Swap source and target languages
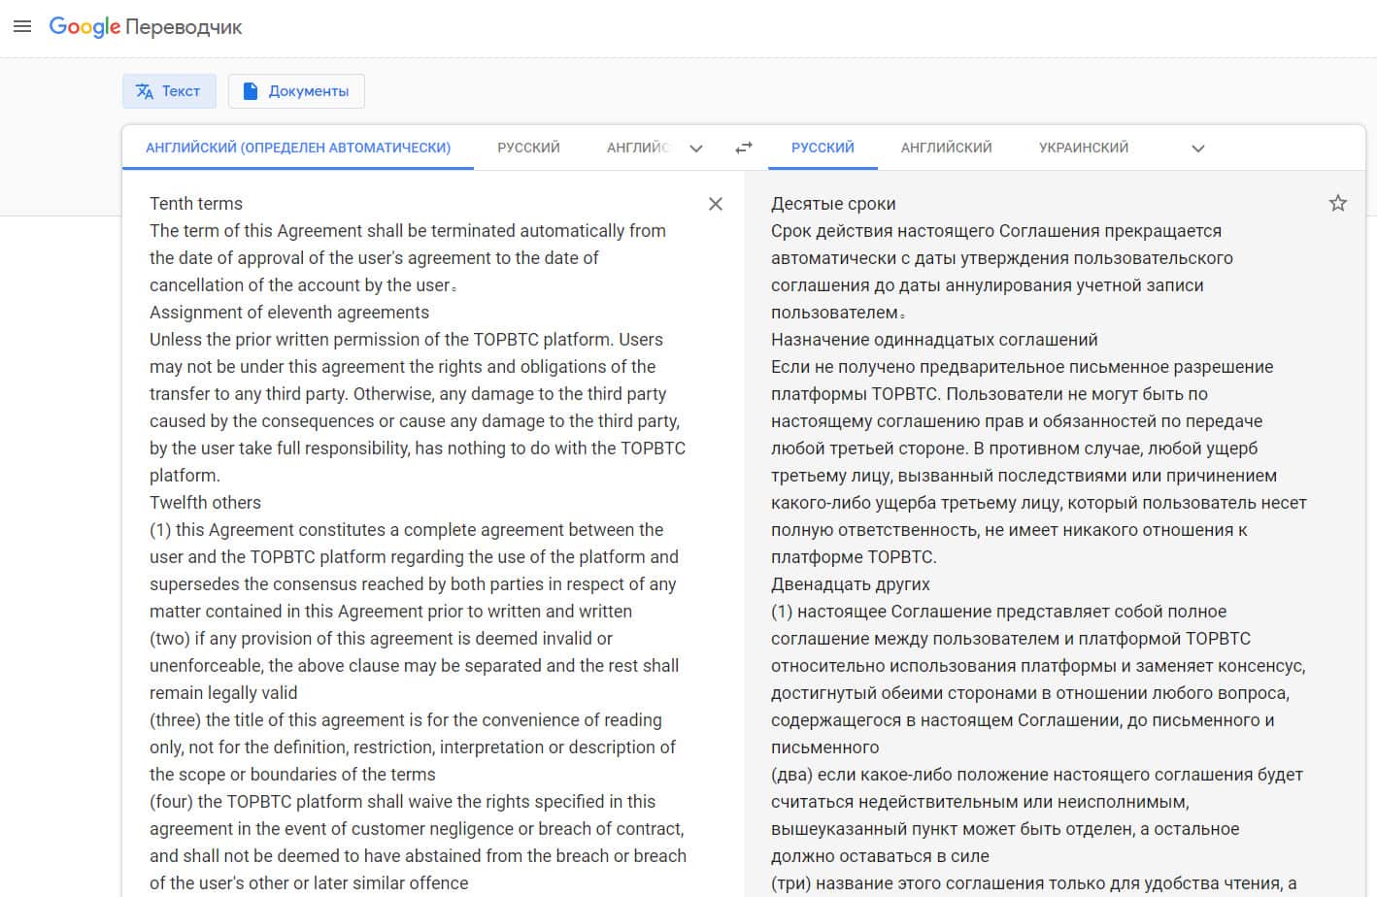The height and width of the screenshot is (897, 1377). click(744, 148)
